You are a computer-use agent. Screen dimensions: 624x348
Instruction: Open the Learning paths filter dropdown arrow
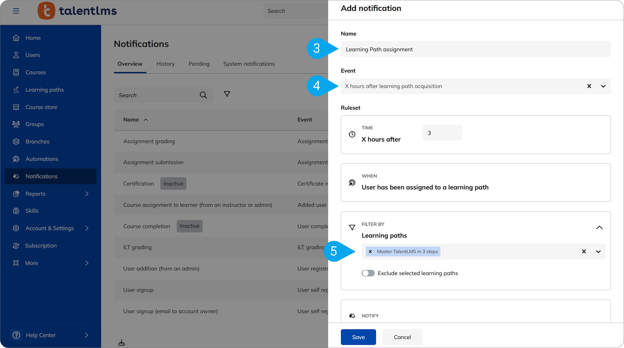(x=598, y=252)
